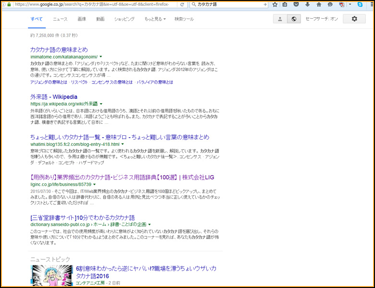
Task: Click the magnifier icon in search box
Action: [194, 4]
